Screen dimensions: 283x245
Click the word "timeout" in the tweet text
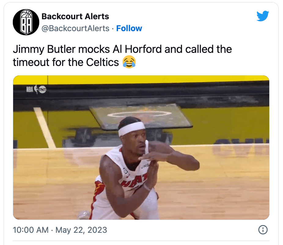point(31,62)
